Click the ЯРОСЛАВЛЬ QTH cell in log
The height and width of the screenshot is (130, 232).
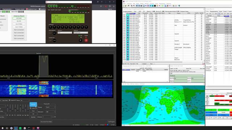[x=188, y=48]
